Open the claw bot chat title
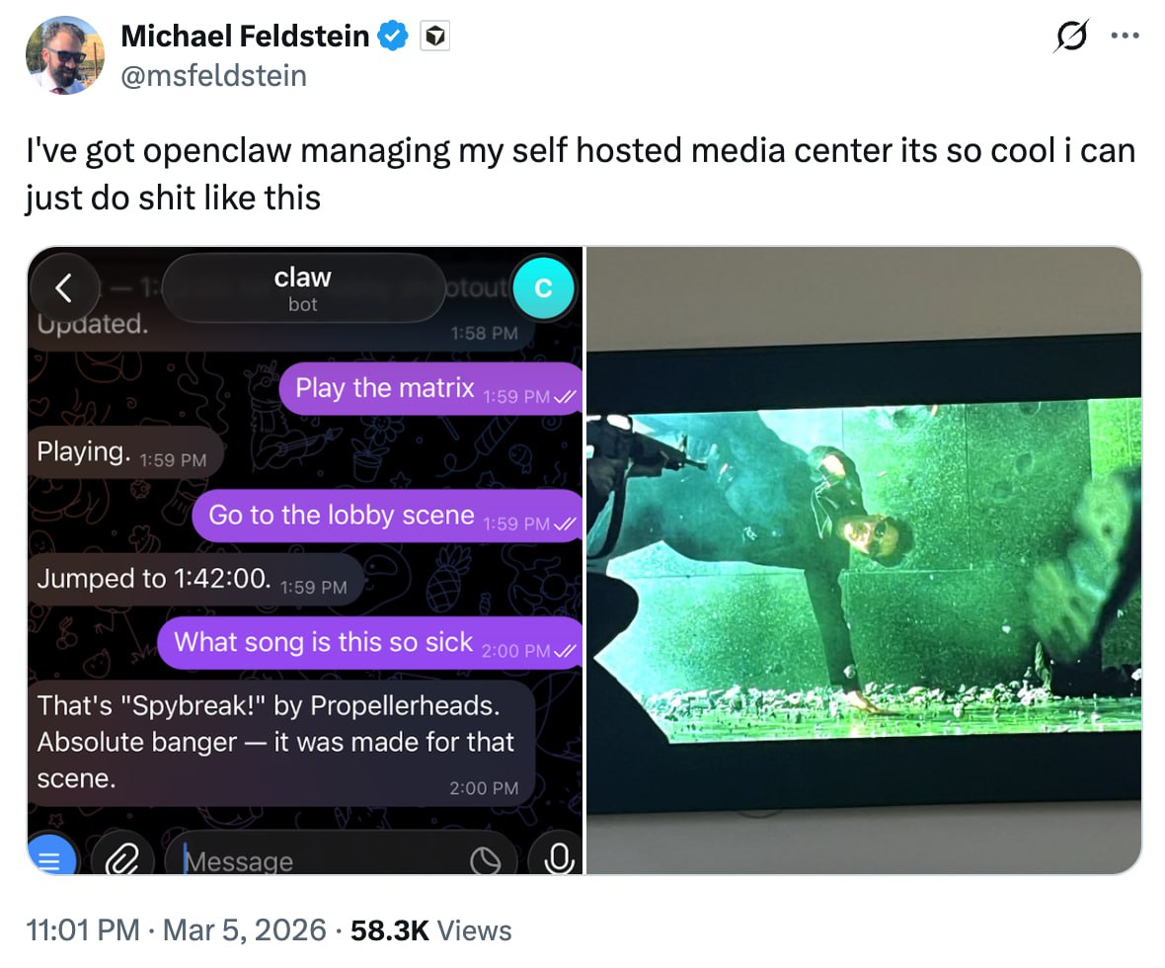Image resolution: width=1165 pixels, height=968 pixels. coord(302,288)
